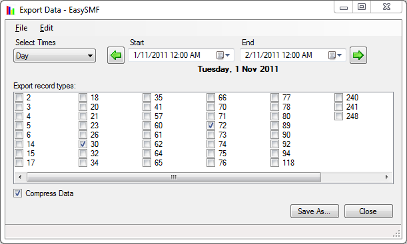Open the End date calendar picker
Image resolution: width=407 pixels, height=244 pixels.
(x=335, y=55)
